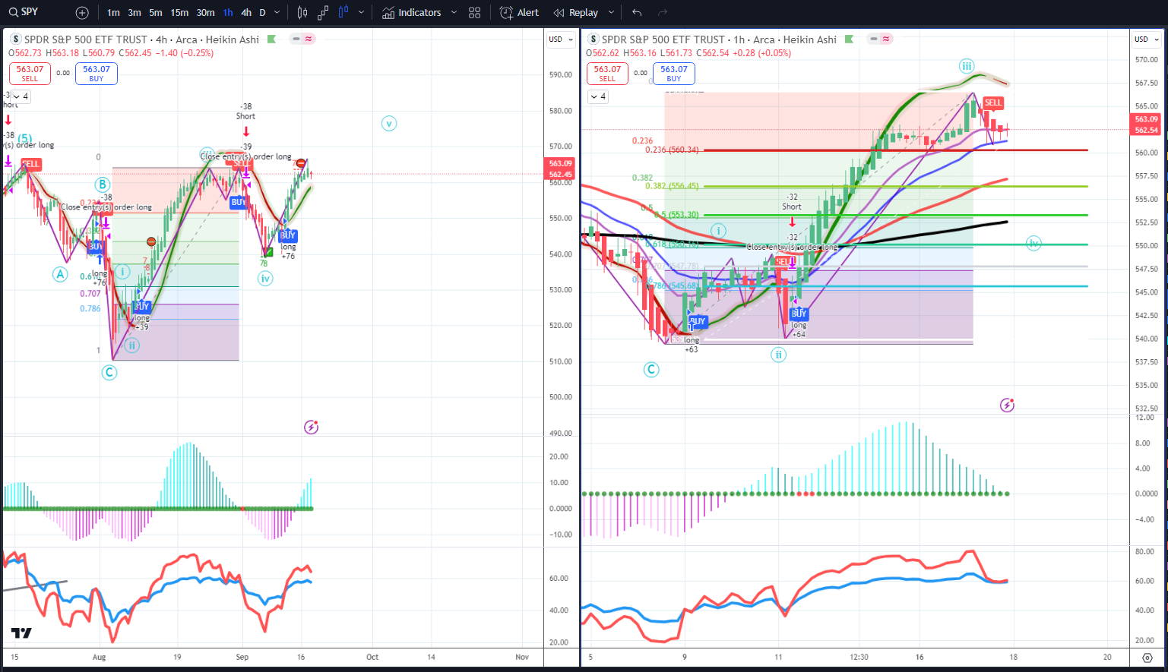Image resolution: width=1168 pixels, height=672 pixels.
Task: Click the 563.07 BUY button on 1h chart
Action: [x=674, y=74]
